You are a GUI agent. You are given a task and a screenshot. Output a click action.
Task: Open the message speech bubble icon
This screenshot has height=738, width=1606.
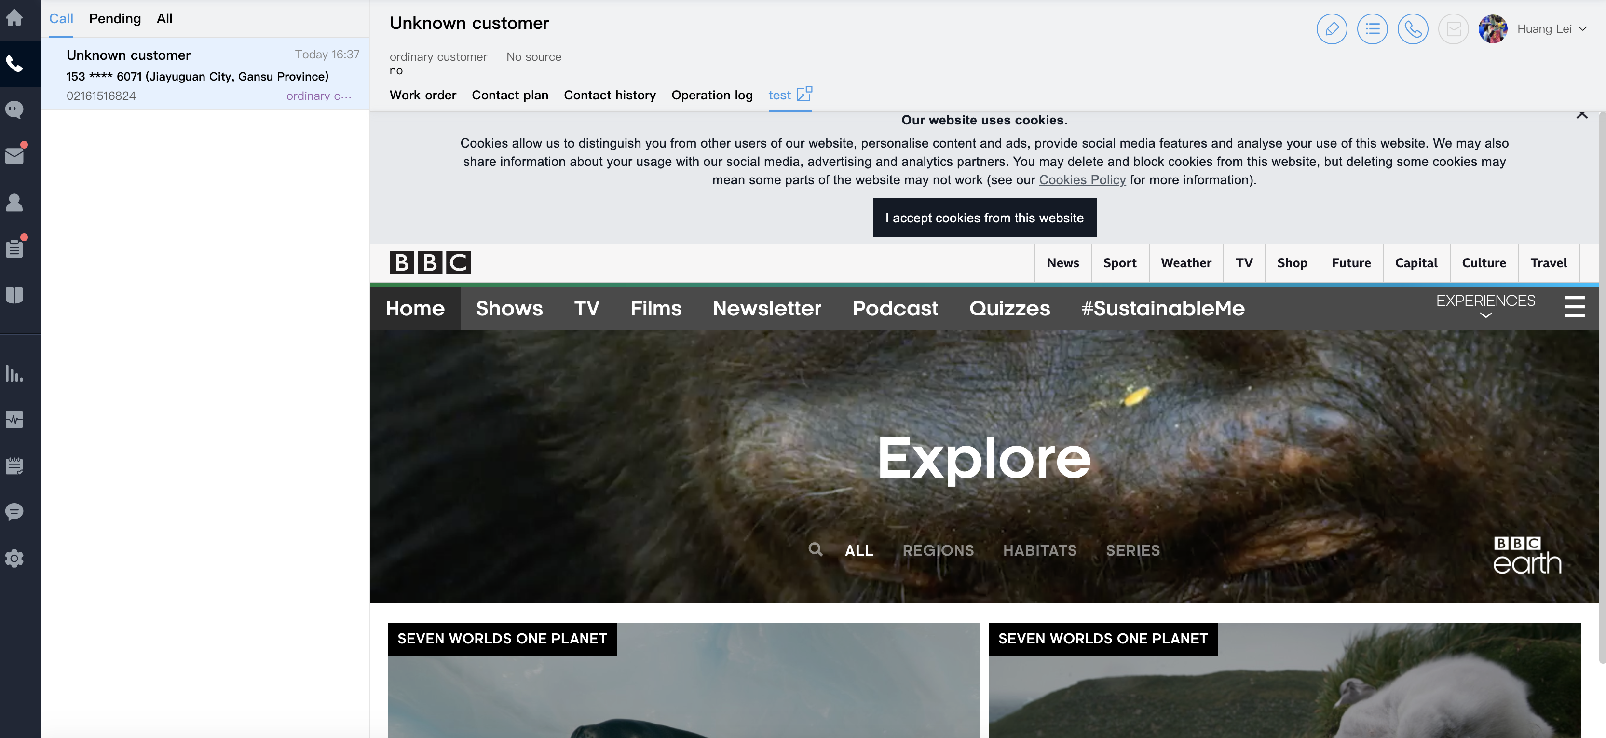click(14, 512)
